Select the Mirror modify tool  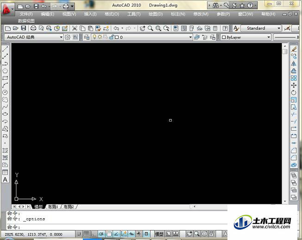(294, 63)
